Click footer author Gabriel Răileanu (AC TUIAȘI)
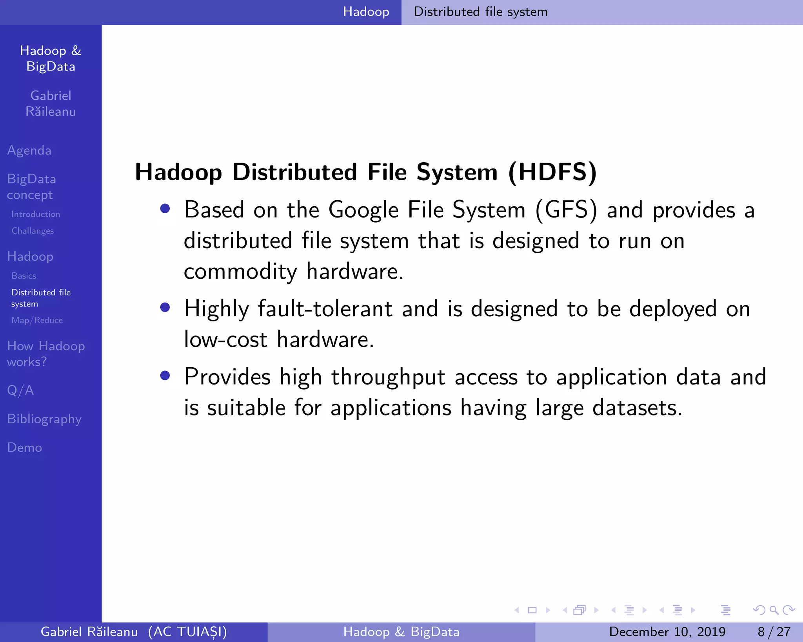 pos(134,632)
